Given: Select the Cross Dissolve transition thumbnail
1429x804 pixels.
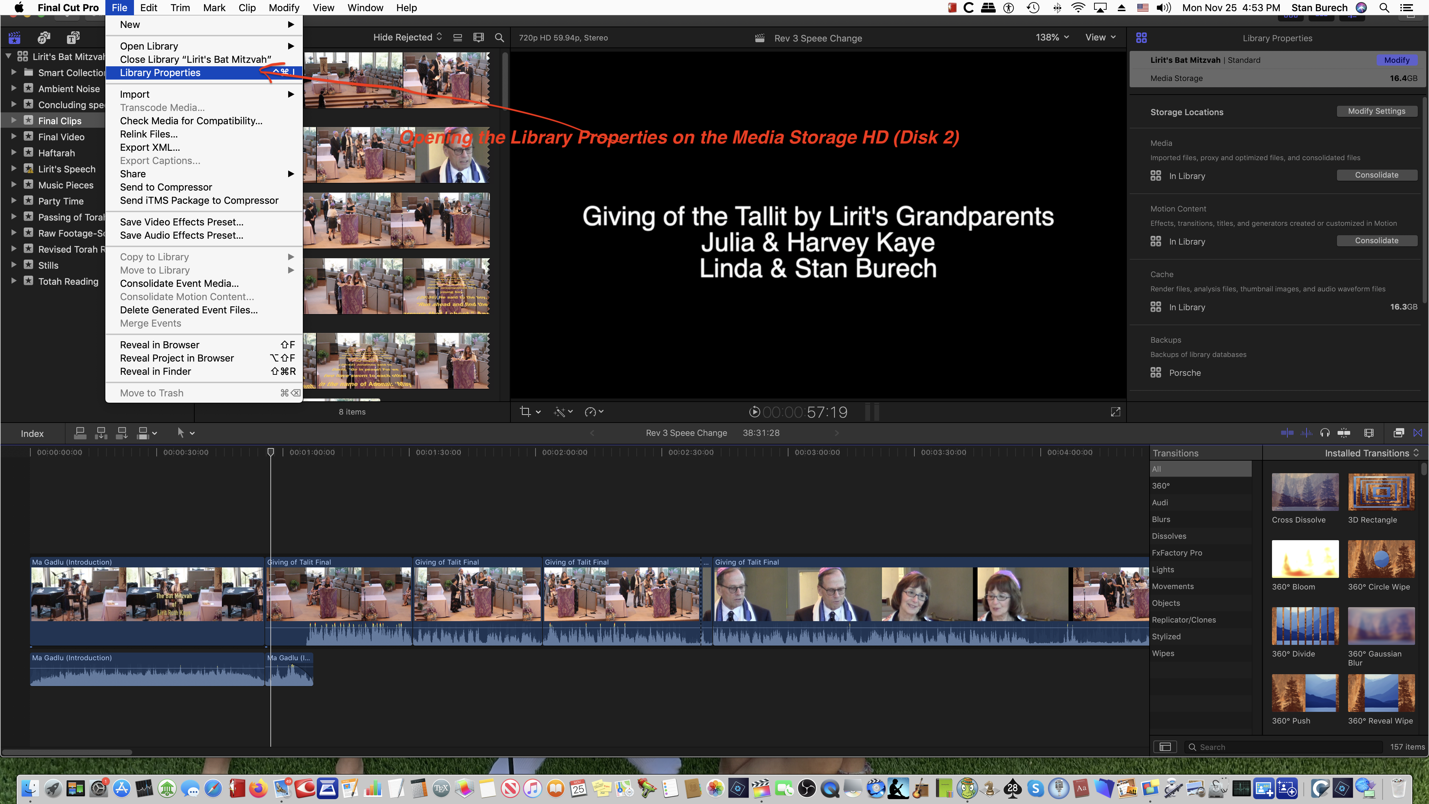Looking at the screenshot, I should coord(1305,492).
